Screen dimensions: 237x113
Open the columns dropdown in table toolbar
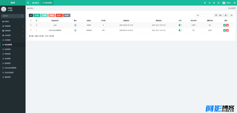pos(221,15)
